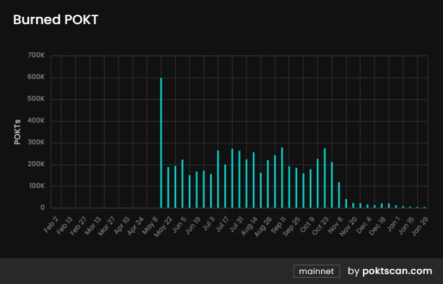Click the vertical POKTs axis title
The width and height of the screenshot is (443, 284).
(x=17, y=132)
